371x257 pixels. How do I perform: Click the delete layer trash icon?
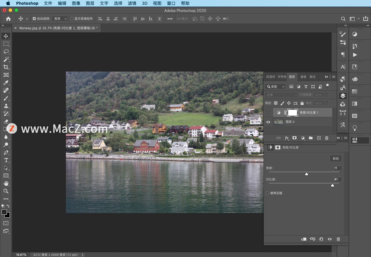pyautogui.click(x=327, y=138)
